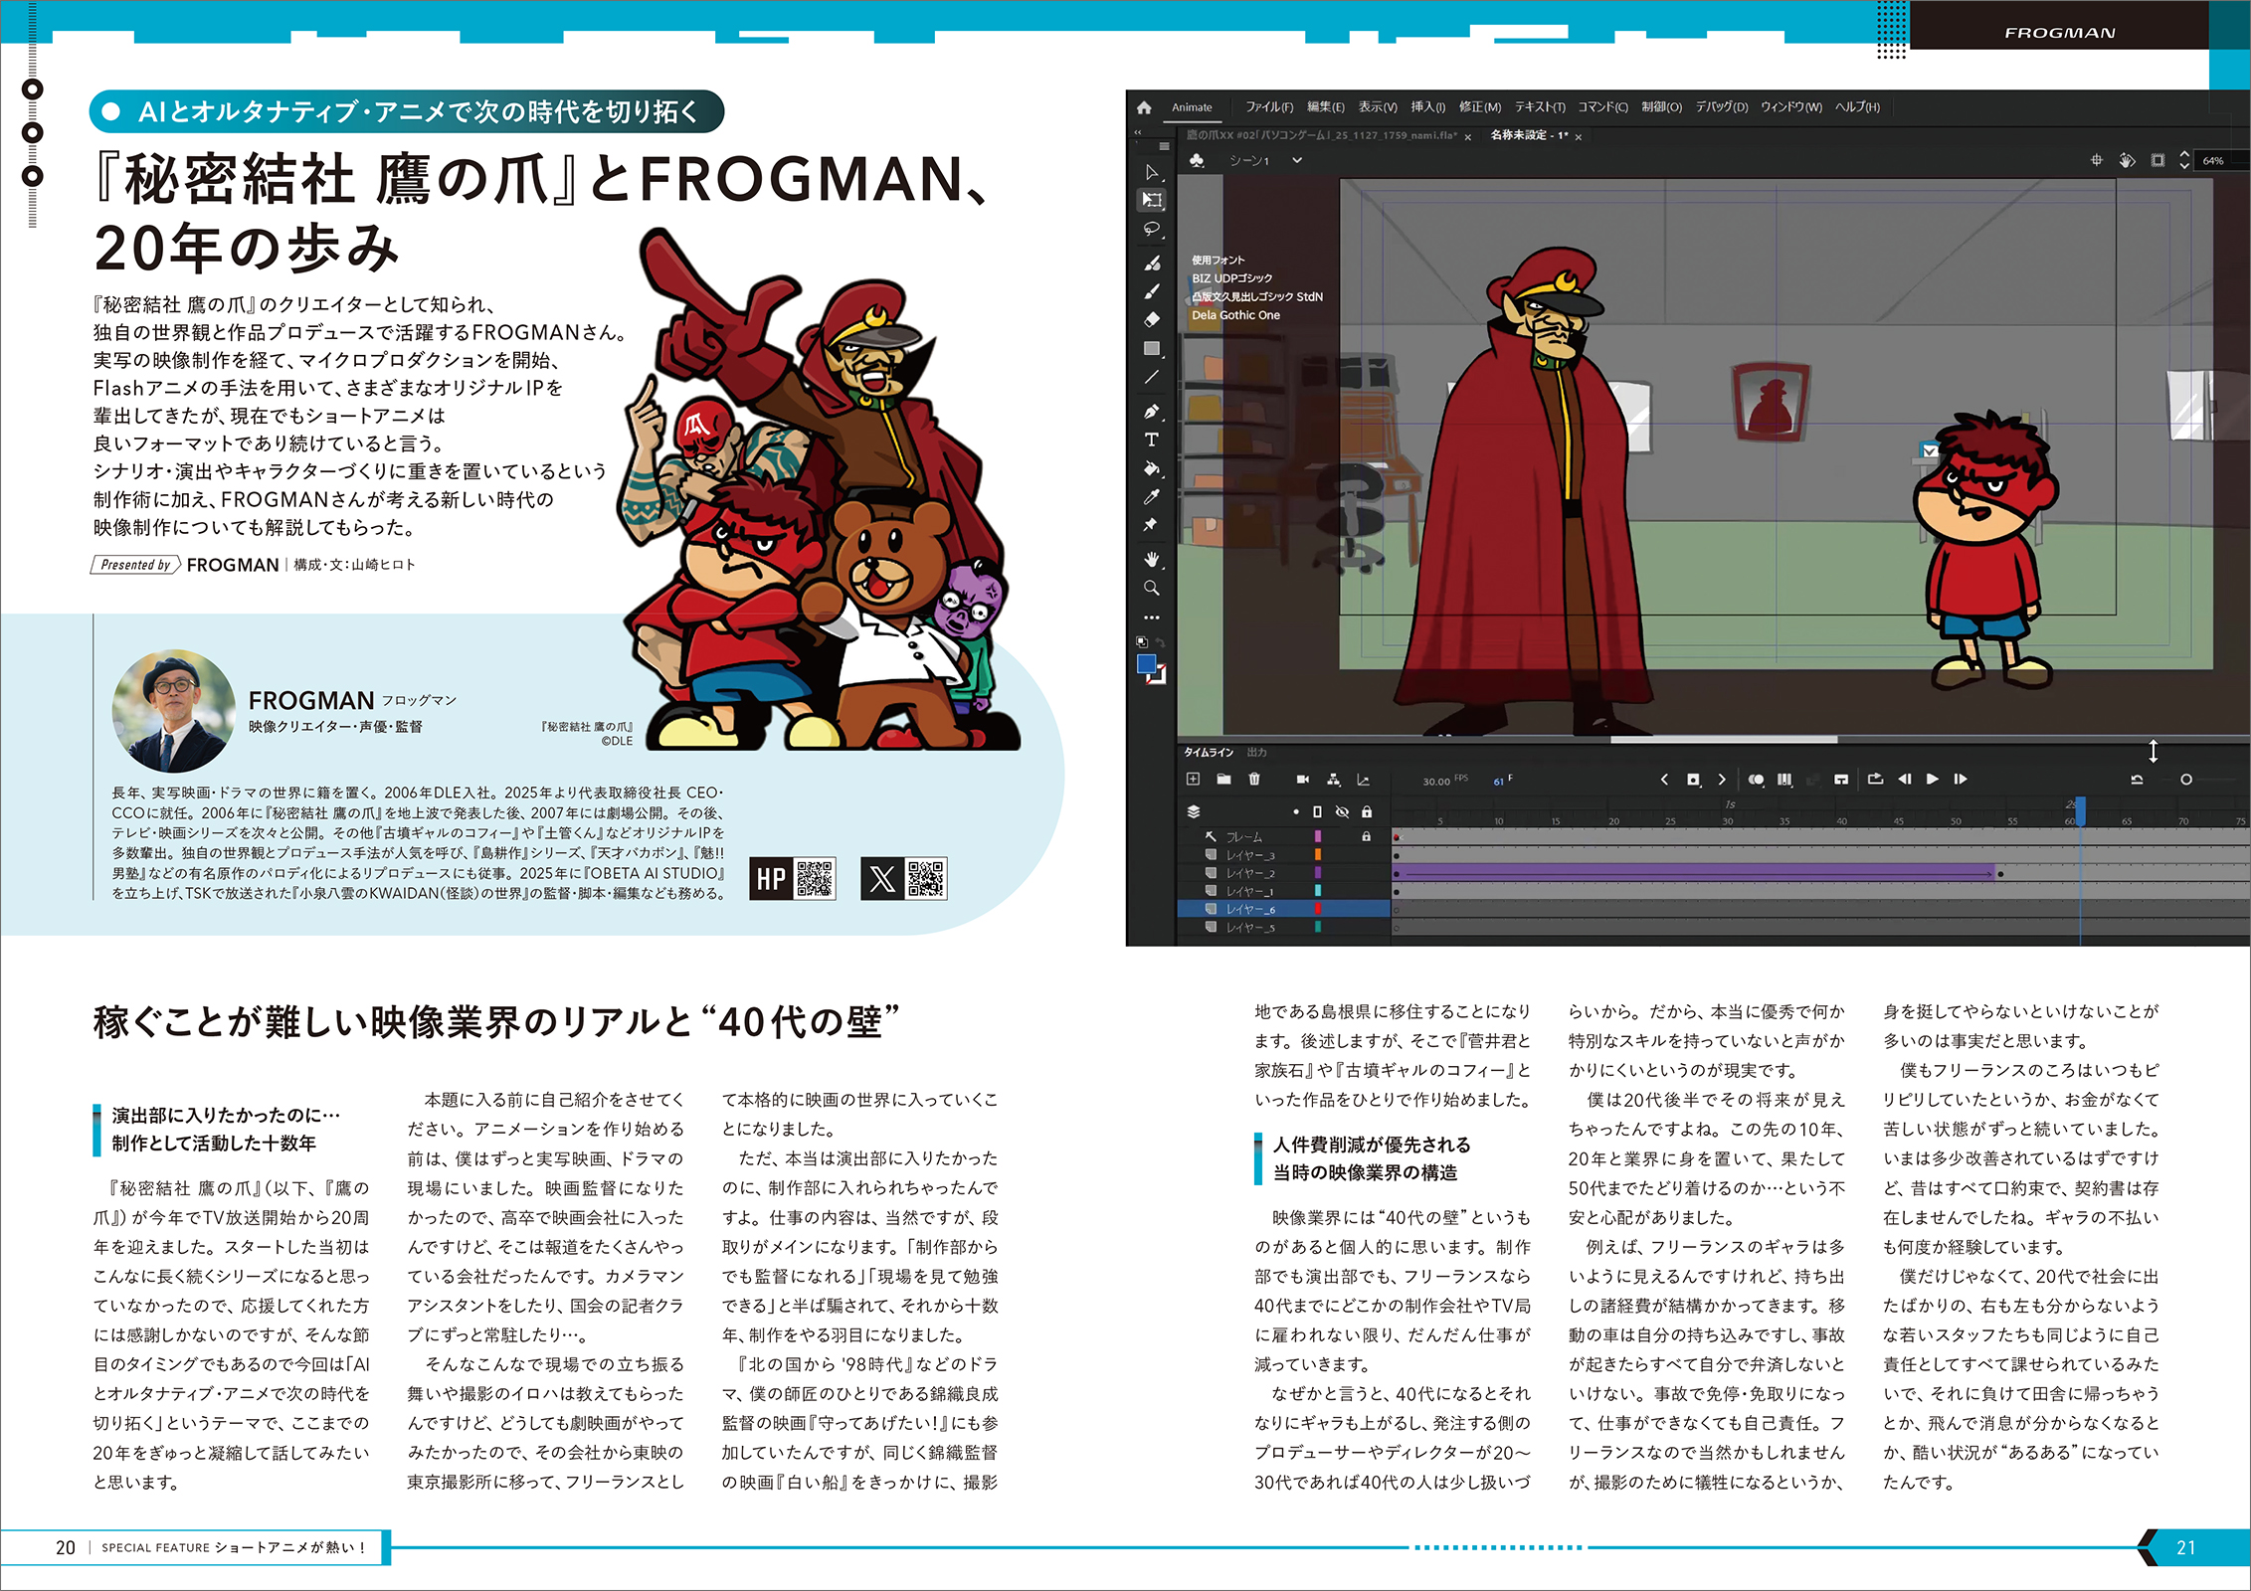Image resolution: width=2251 pixels, height=1591 pixels.
Task: Select the Free Transform tool
Action: [1151, 200]
